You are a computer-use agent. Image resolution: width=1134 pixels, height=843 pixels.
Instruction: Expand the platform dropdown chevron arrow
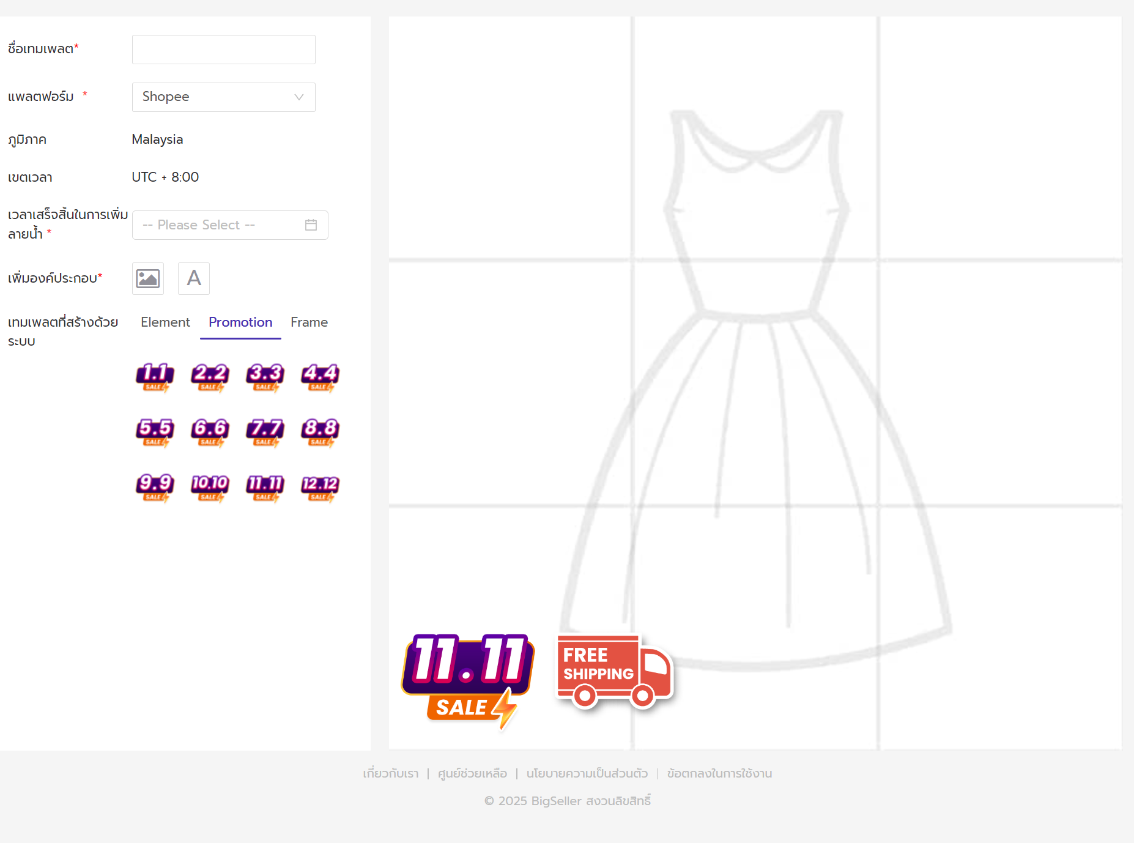tap(299, 97)
